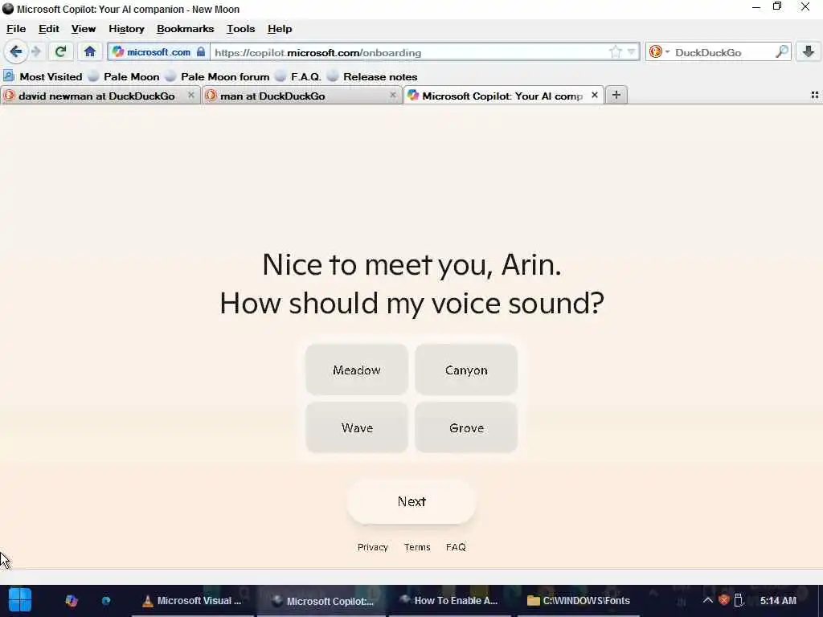Launch Copilot from the taskbar icon
823x617 pixels.
point(72,601)
